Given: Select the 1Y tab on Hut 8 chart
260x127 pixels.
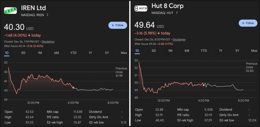Looking at the screenshot, I should click(x=221, y=51).
